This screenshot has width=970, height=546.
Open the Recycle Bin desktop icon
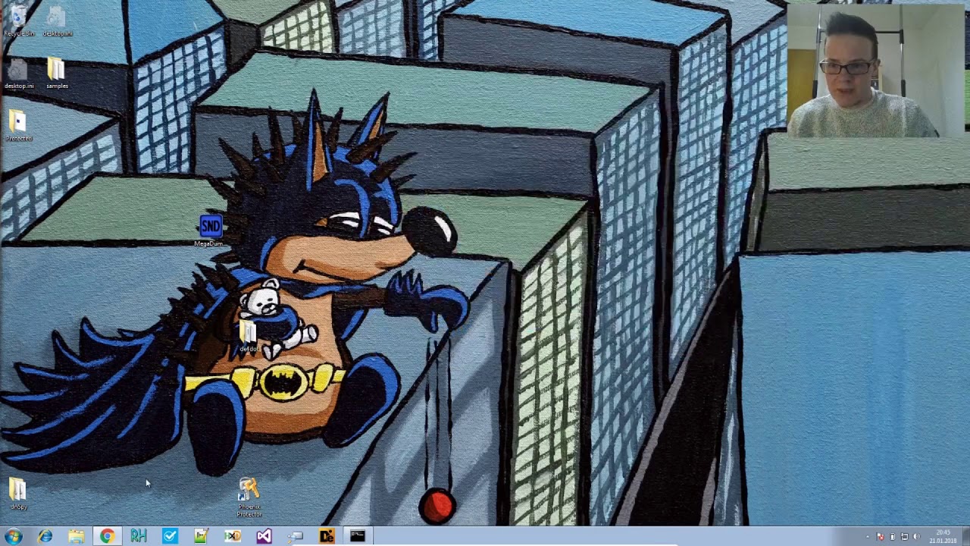click(18, 20)
